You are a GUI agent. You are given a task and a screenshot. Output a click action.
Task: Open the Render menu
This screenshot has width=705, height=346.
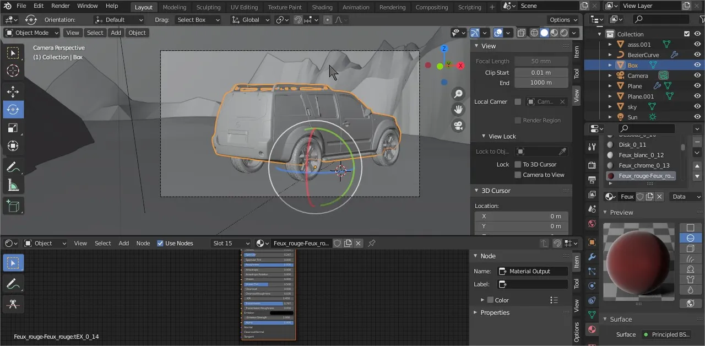click(x=61, y=6)
